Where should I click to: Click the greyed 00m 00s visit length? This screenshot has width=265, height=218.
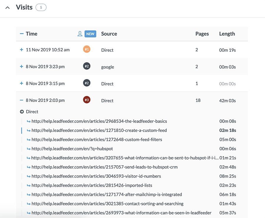[227, 84]
